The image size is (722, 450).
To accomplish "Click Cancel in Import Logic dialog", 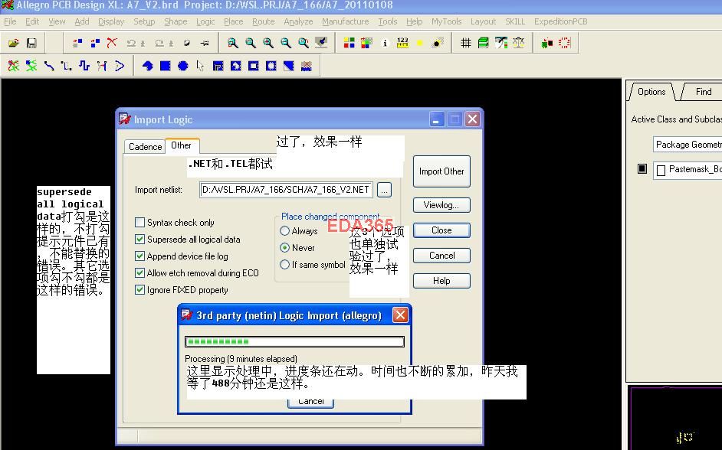I will pos(441,256).
